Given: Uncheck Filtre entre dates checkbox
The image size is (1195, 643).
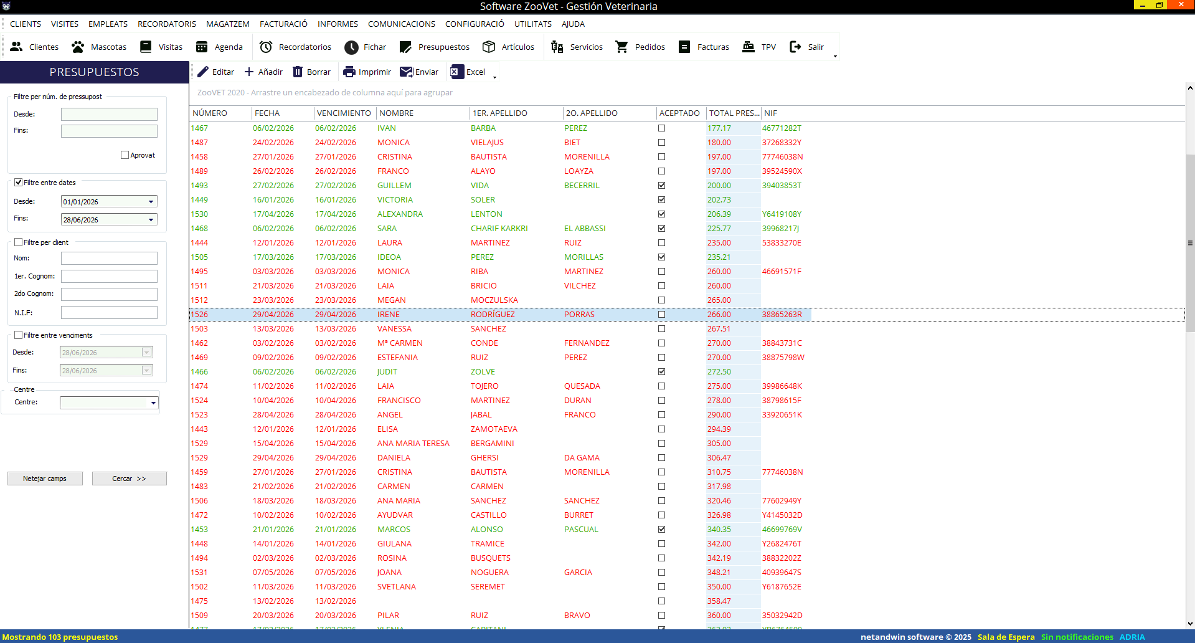Looking at the screenshot, I should tap(19, 183).
